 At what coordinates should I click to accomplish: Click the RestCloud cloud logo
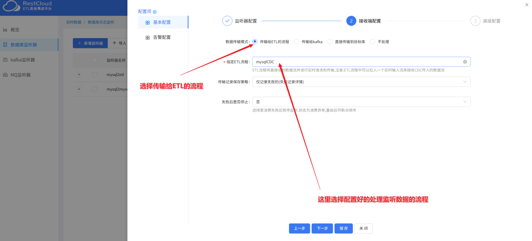point(11,6)
